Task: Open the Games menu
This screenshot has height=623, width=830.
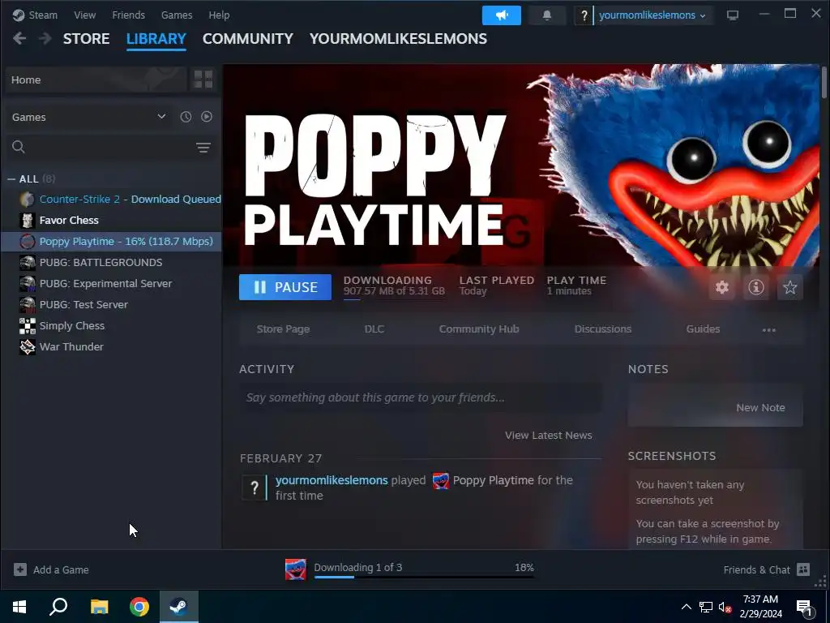Action: point(177,15)
